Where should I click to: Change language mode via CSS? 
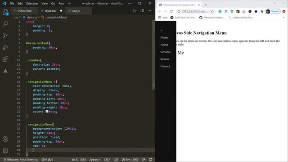pyautogui.click(x=116, y=159)
